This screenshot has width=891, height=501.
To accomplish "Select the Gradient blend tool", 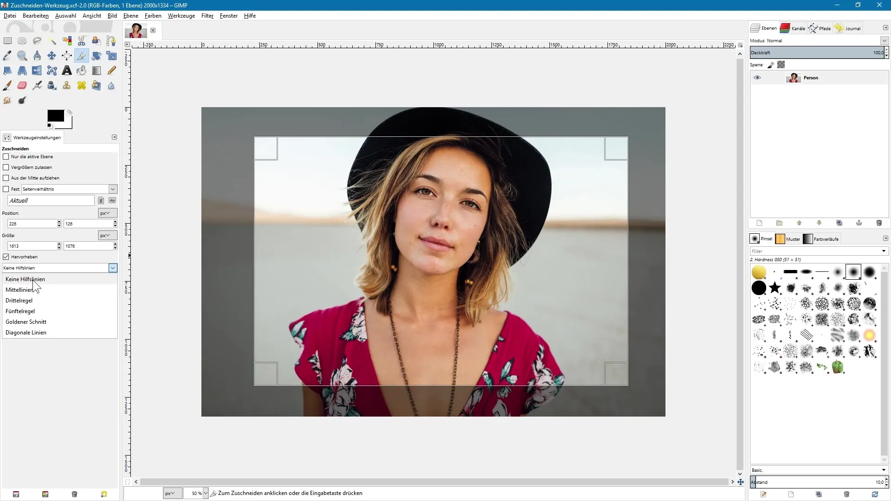I will (97, 71).
